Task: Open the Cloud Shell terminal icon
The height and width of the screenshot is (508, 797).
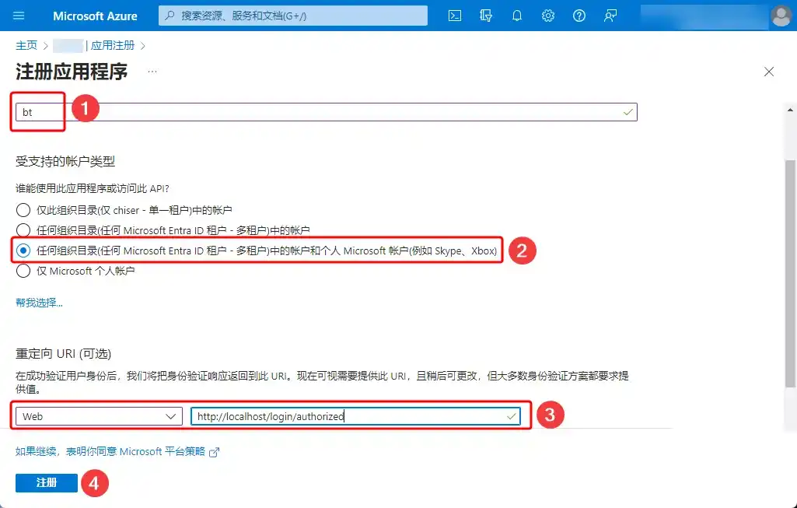Action: (x=455, y=15)
